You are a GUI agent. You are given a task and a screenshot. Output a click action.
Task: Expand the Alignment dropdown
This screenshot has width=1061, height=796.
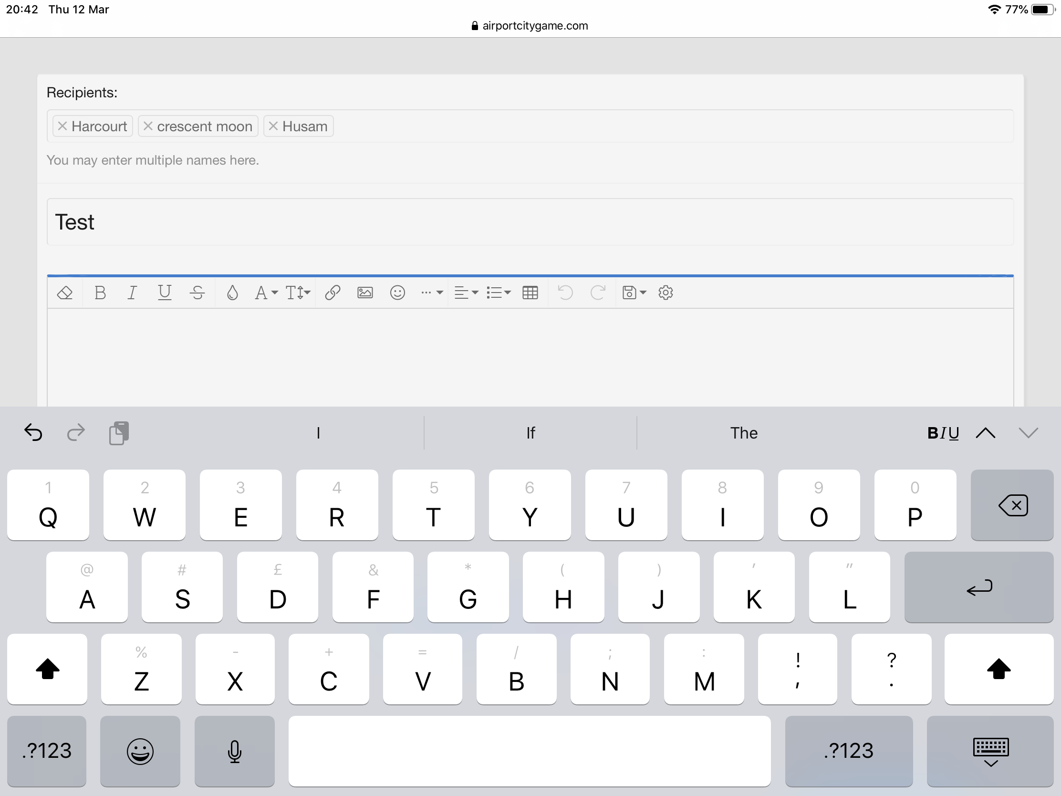tap(466, 292)
